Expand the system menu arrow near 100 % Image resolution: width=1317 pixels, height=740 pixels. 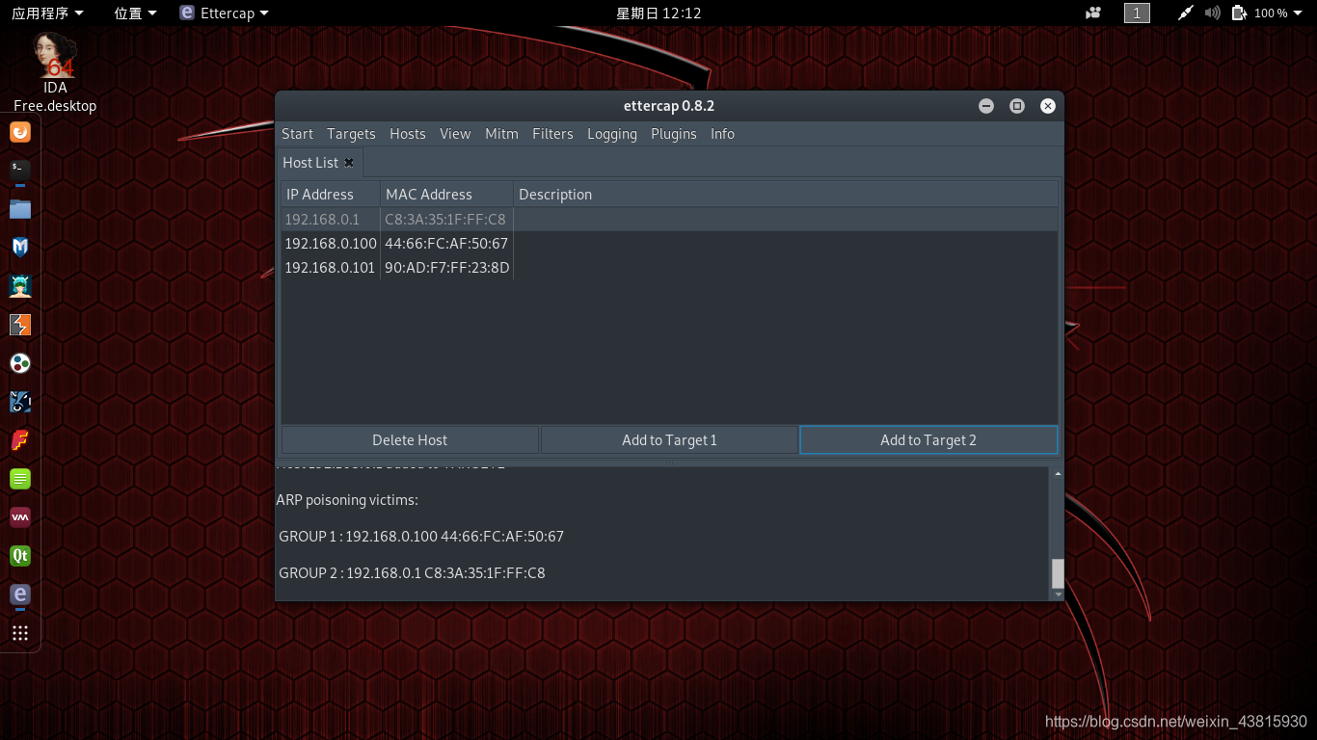tap(1298, 13)
